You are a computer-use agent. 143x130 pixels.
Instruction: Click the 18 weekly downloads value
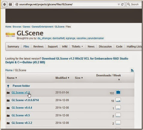tap(112, 101)
